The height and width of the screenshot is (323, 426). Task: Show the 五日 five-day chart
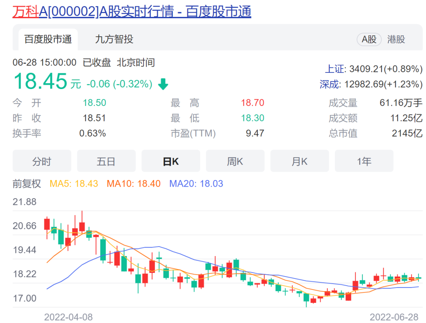106,161
